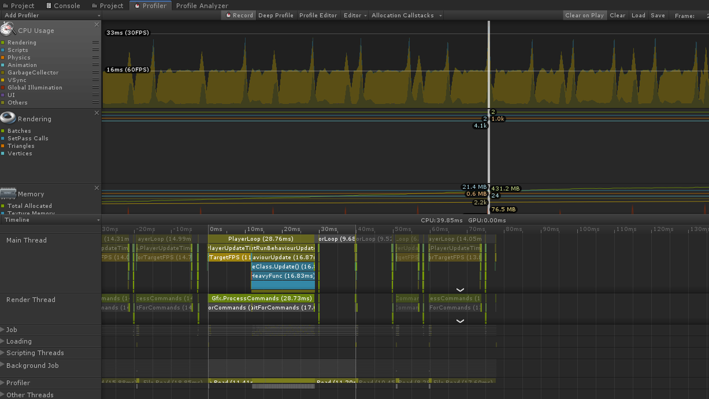Toggle the Physics series color box

click(x=3, y=58)
